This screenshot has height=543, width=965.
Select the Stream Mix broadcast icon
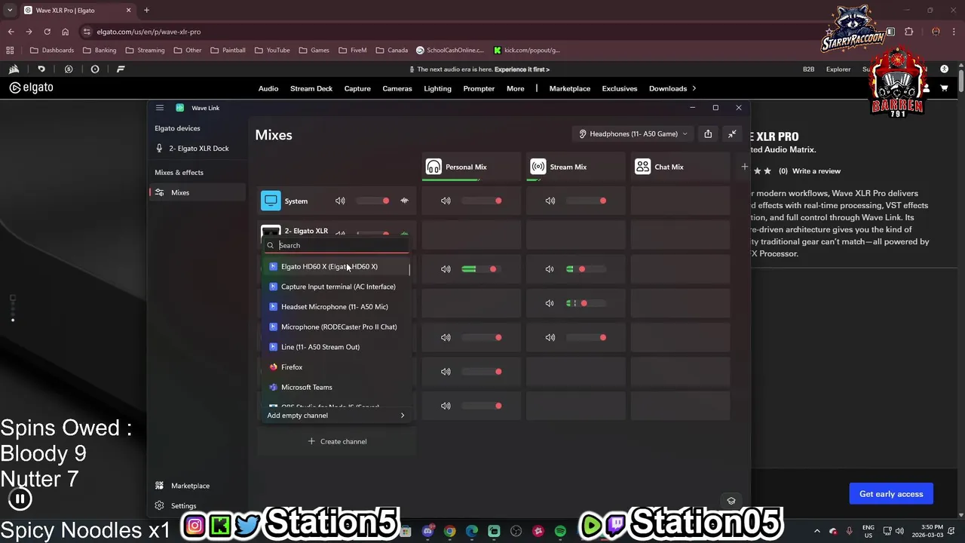538,167
